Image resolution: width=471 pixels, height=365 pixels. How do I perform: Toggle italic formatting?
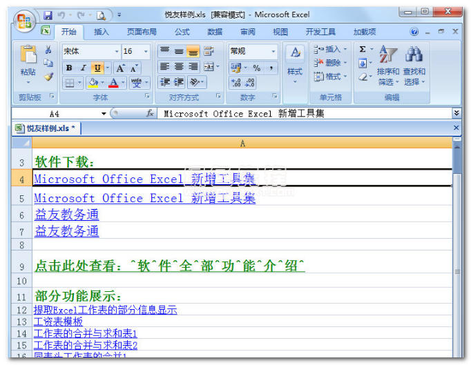click(84, 68)
